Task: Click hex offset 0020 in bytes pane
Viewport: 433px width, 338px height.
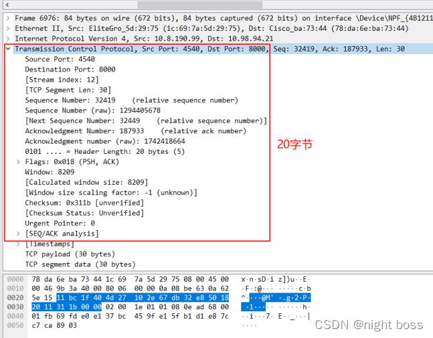Action: click(15, 297)
